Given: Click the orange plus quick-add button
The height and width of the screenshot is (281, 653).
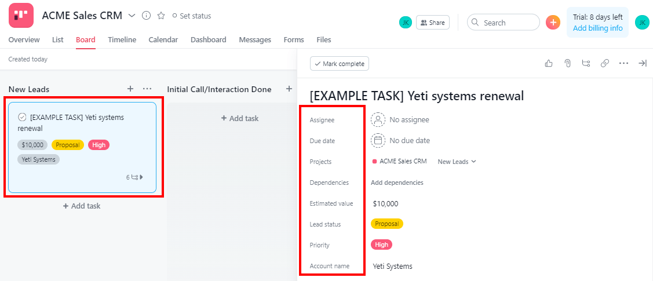Looking at the screenshot, I should tap(553, 23).
